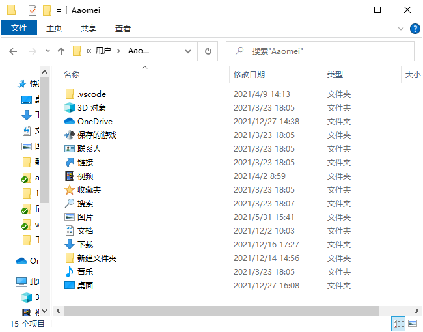Click the 下载 download arrow icon in list
423x332 pixels.
[70, 244]
